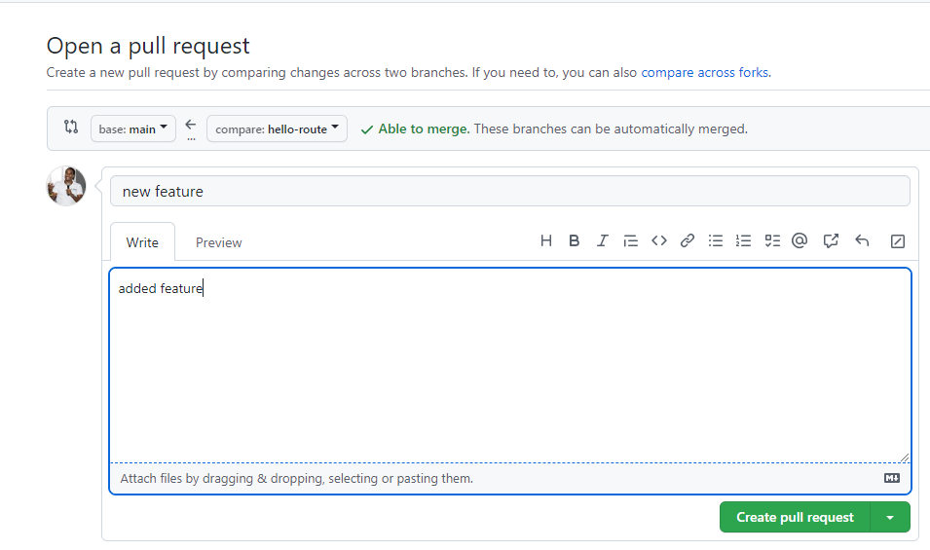Open saved replies with the reply arrow
Screen dimensions: 930x550
tap(862, 241)
